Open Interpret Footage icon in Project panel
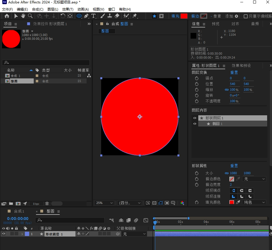Viewport: 272px width, 250px height. pos(4,203)
